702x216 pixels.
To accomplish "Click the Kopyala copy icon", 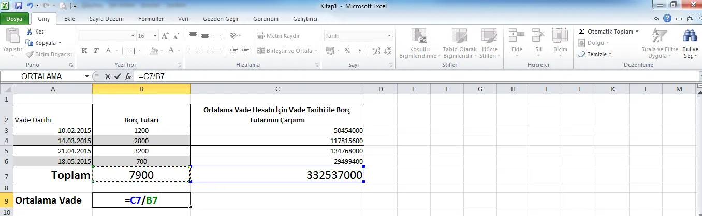I will pos(29,43).
